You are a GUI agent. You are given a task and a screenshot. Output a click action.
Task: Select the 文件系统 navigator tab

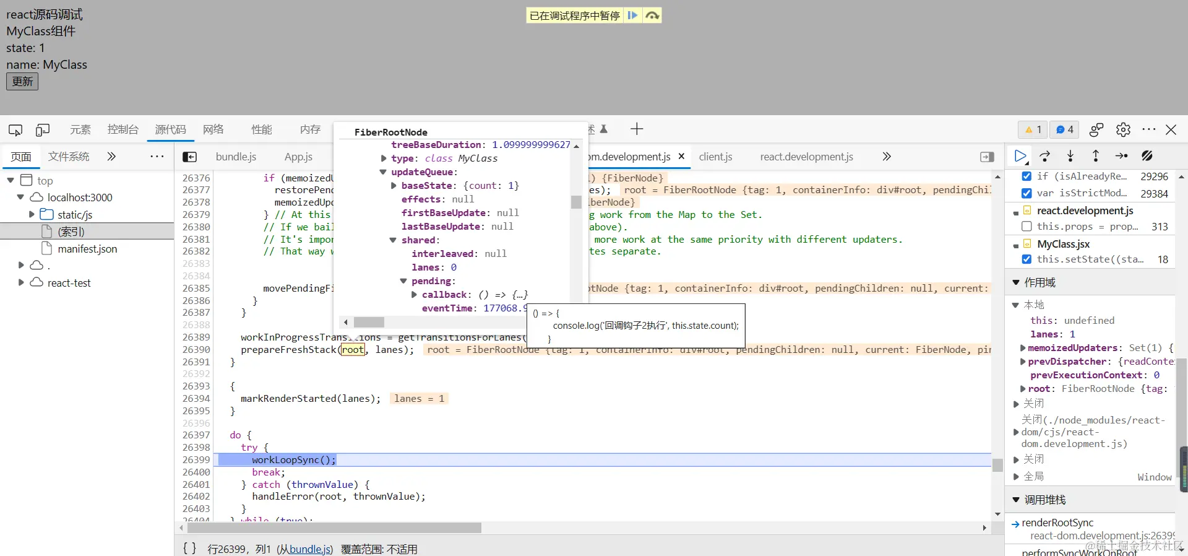69,157
